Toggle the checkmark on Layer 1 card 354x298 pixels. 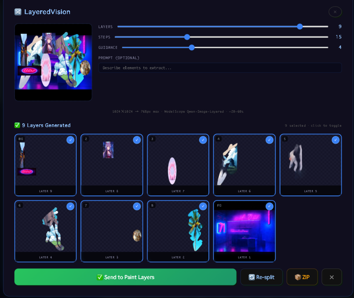[x=269, y=206]
